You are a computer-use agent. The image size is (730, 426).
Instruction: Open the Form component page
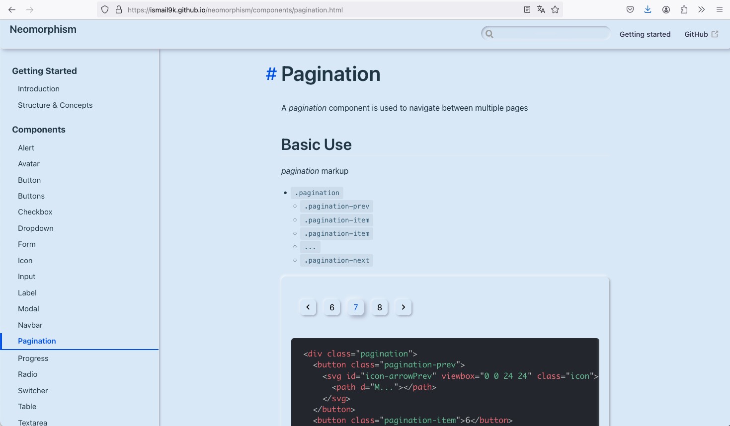point(27,244)
